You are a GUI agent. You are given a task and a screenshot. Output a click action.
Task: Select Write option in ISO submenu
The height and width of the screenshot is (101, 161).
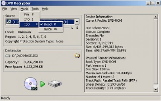pyautogui.click(x=51, y=29)
